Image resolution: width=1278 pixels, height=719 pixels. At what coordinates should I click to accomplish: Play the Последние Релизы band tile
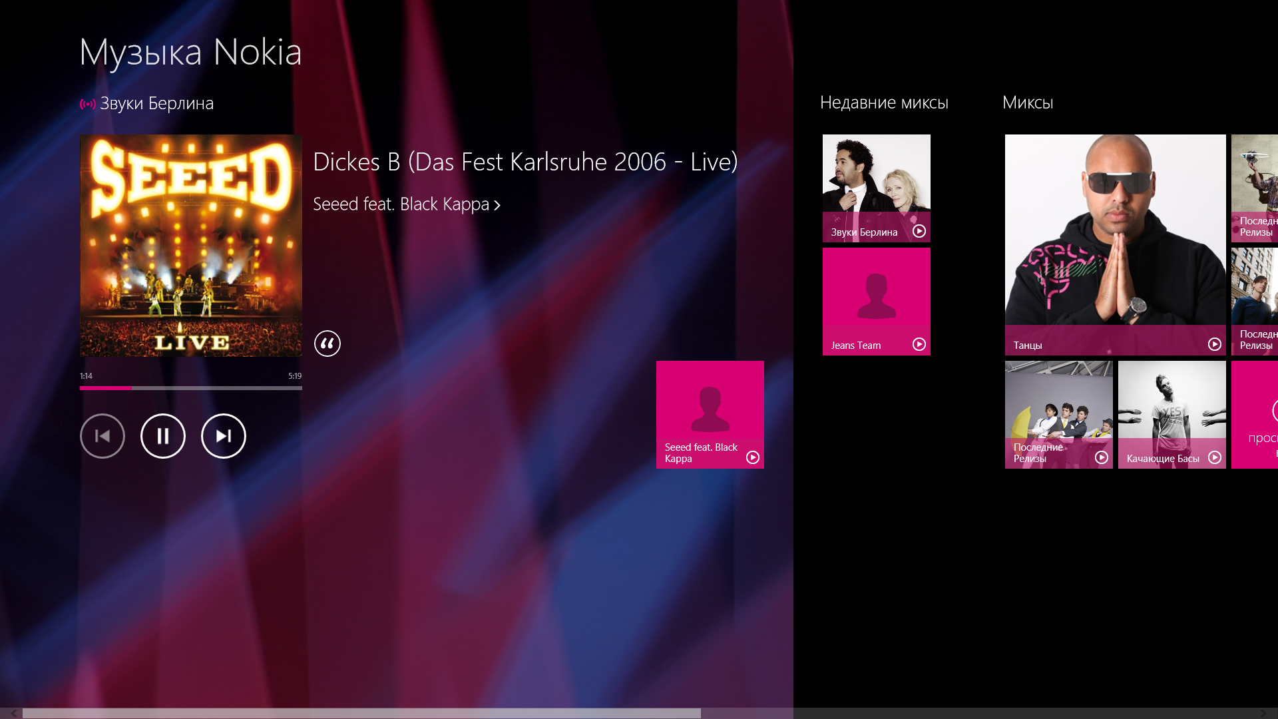tap(1101, 457)
